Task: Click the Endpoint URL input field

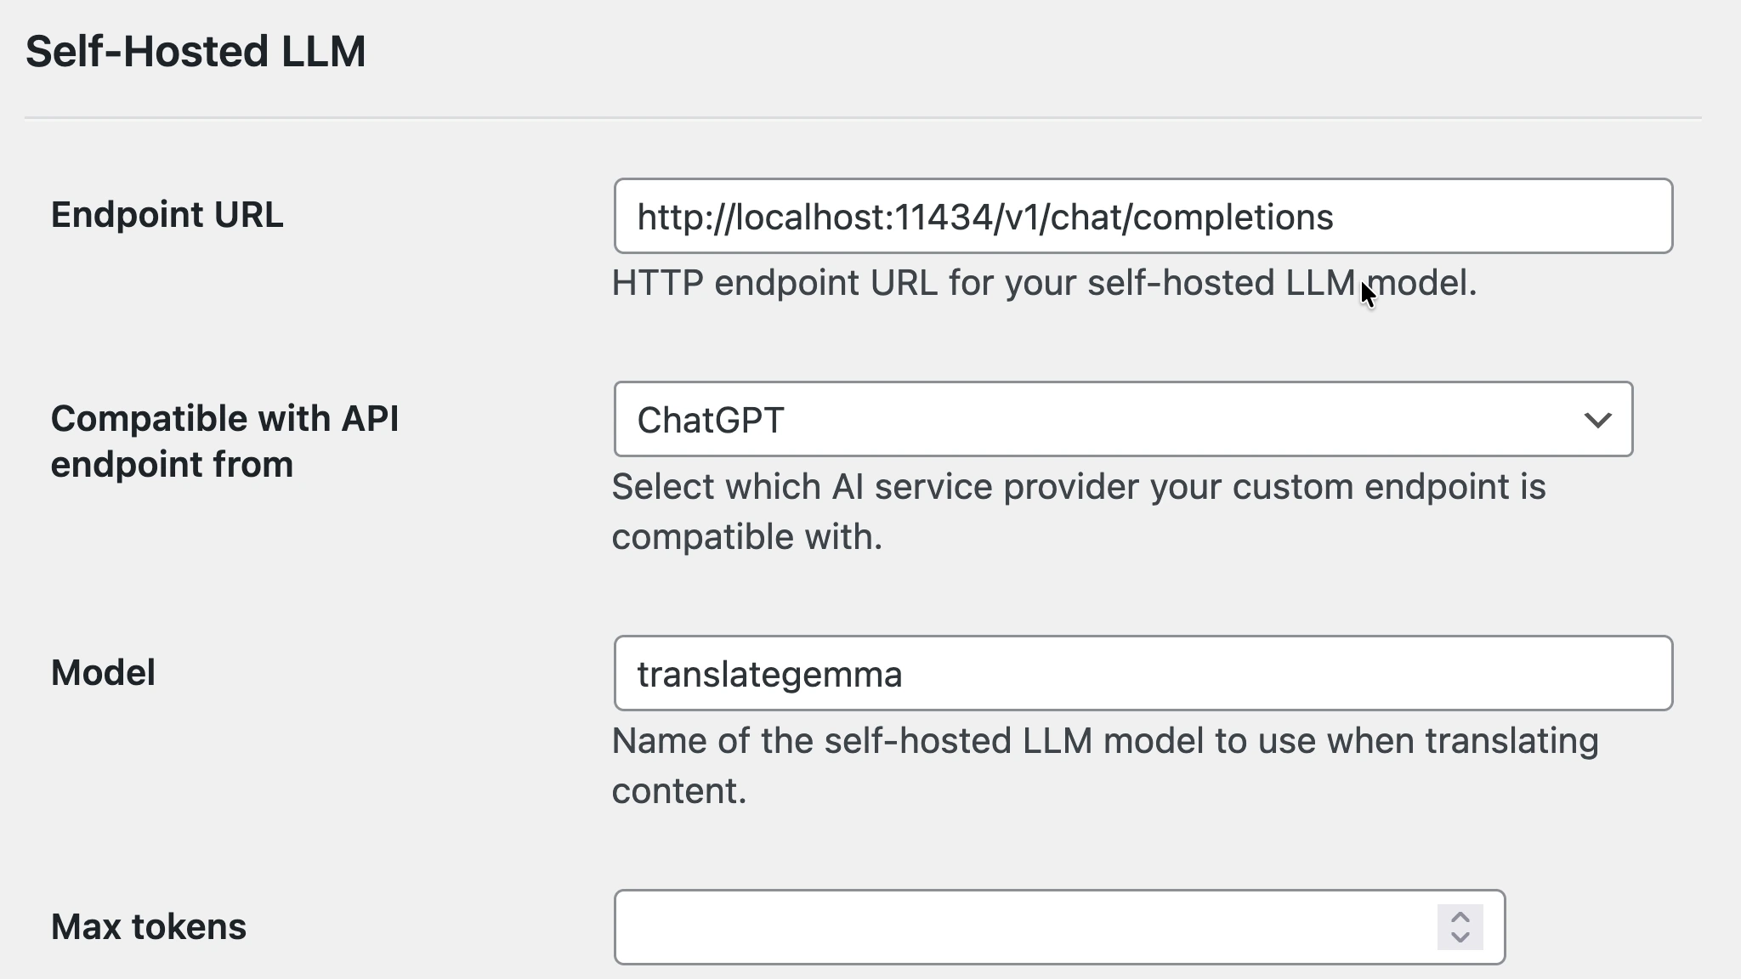Action: [1143, 216]
